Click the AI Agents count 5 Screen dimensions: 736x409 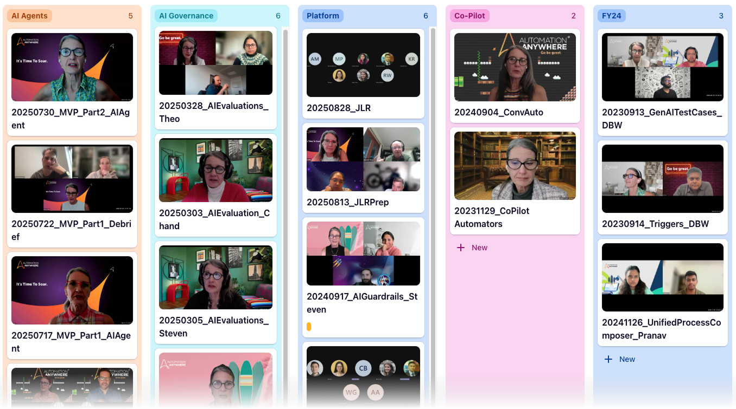click(130, 16)
